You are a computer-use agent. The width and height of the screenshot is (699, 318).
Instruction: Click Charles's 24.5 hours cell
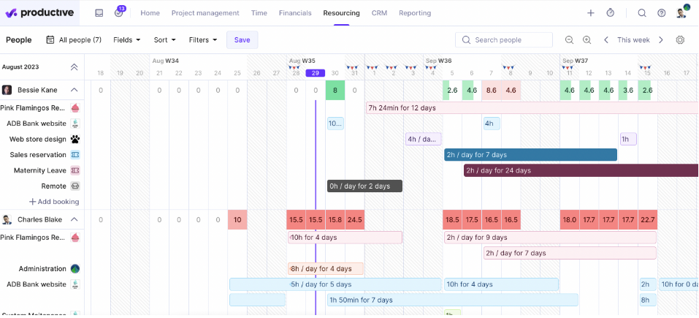point(355,219)
